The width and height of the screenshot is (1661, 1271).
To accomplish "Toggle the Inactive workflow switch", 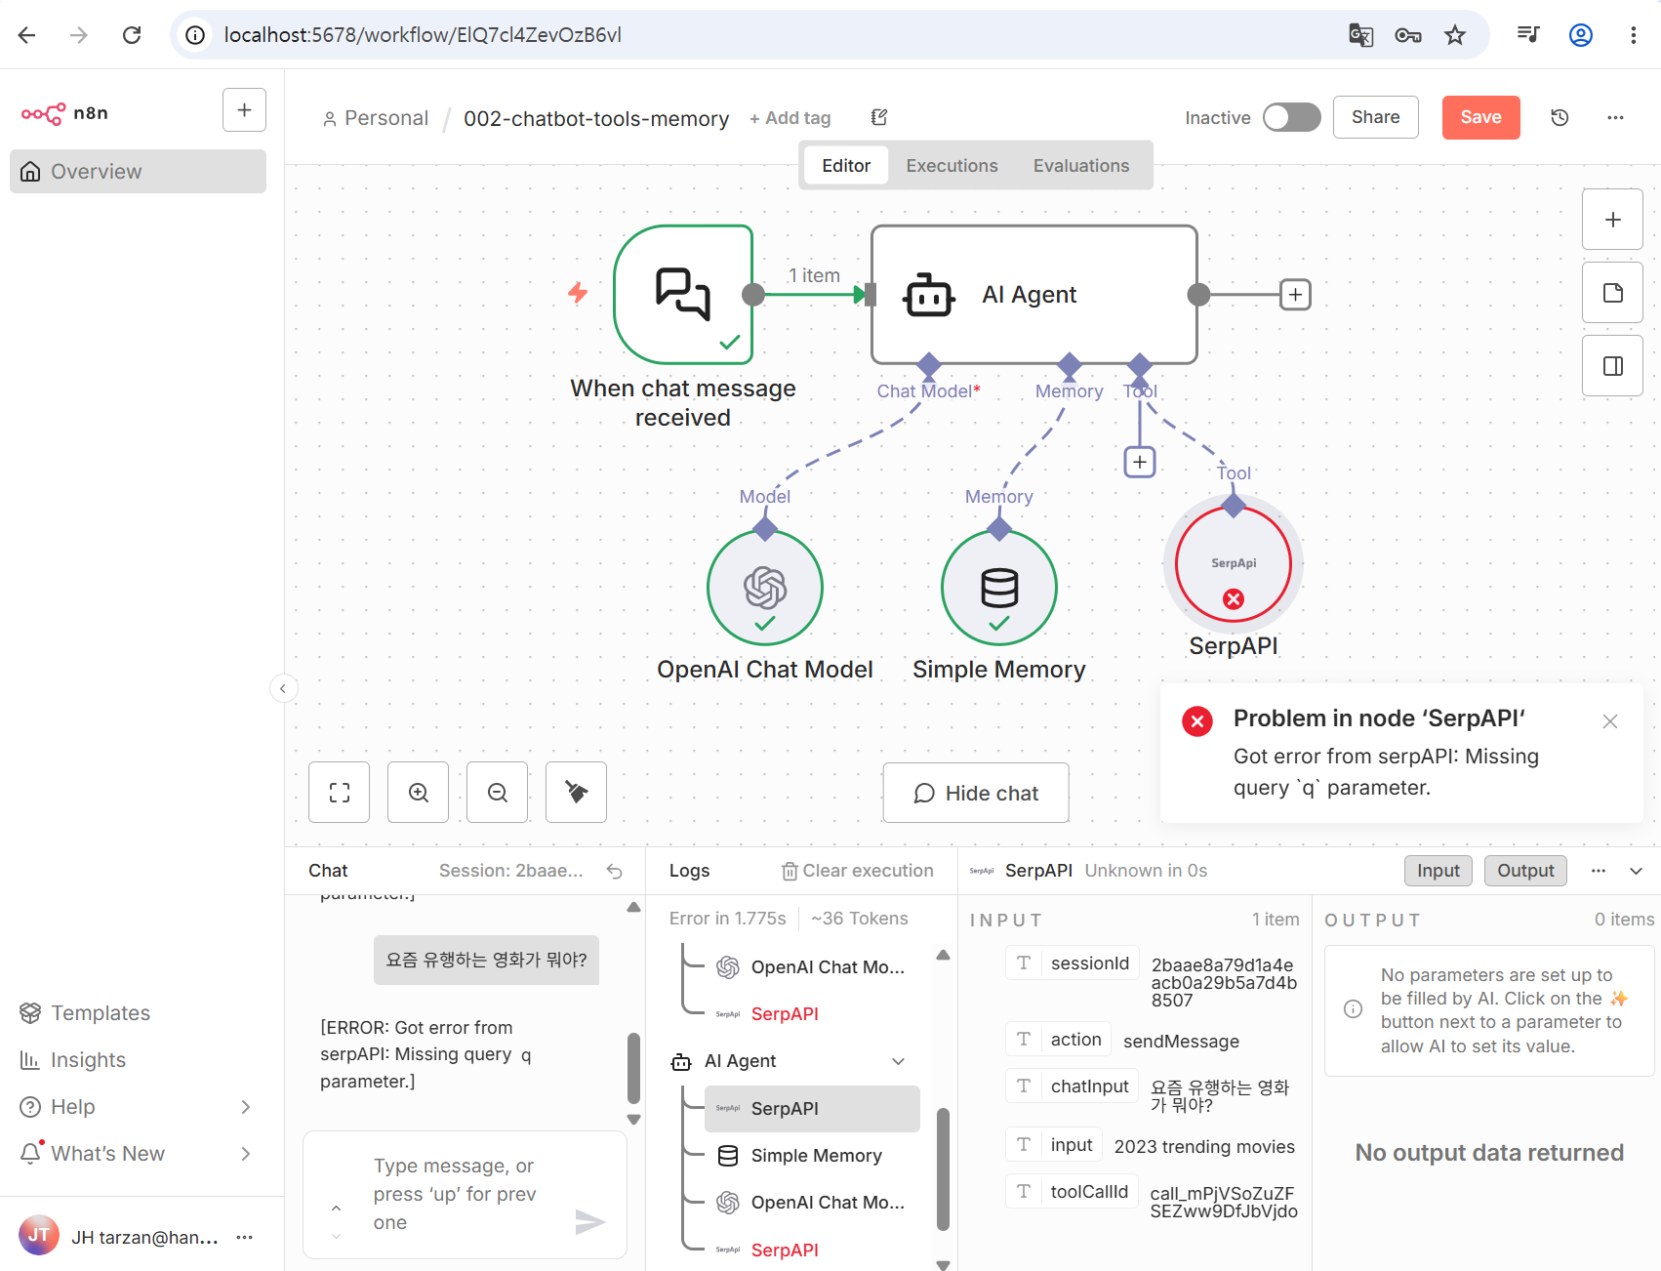I will click(x=1291, y=117).
